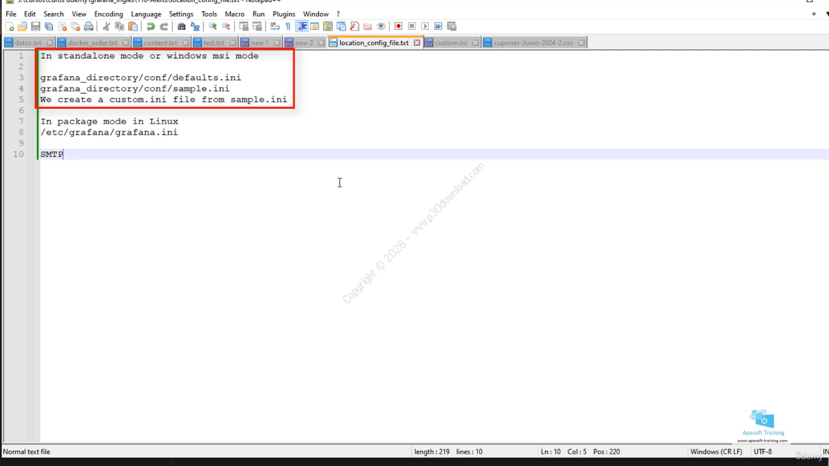Screen dimensions: 829x466
Task: Click the Undo arrow icon
Action: pos(150,27)
